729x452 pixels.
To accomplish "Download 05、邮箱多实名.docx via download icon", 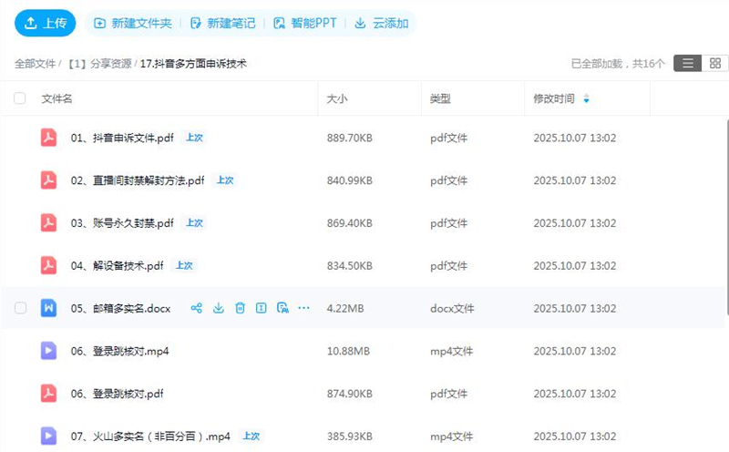I will [218, 308].
